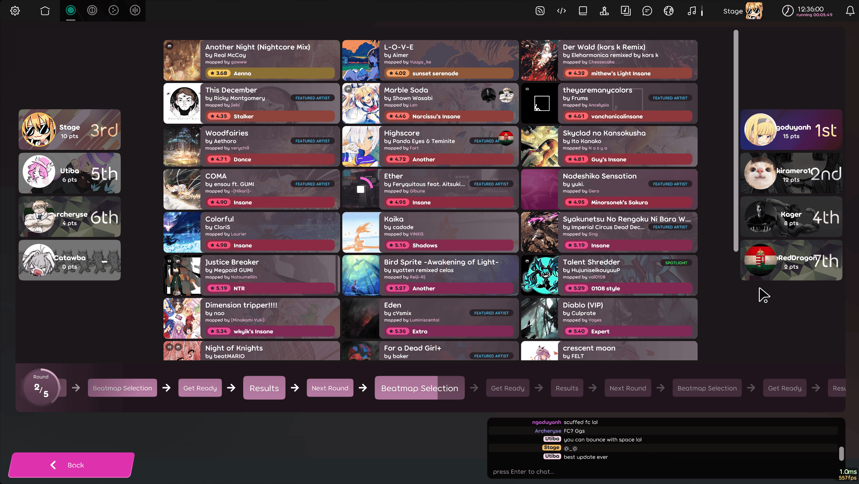Click the Beatmap Selection stage currently active
This screenshot has height=484, width=859.
coord(419,388)
